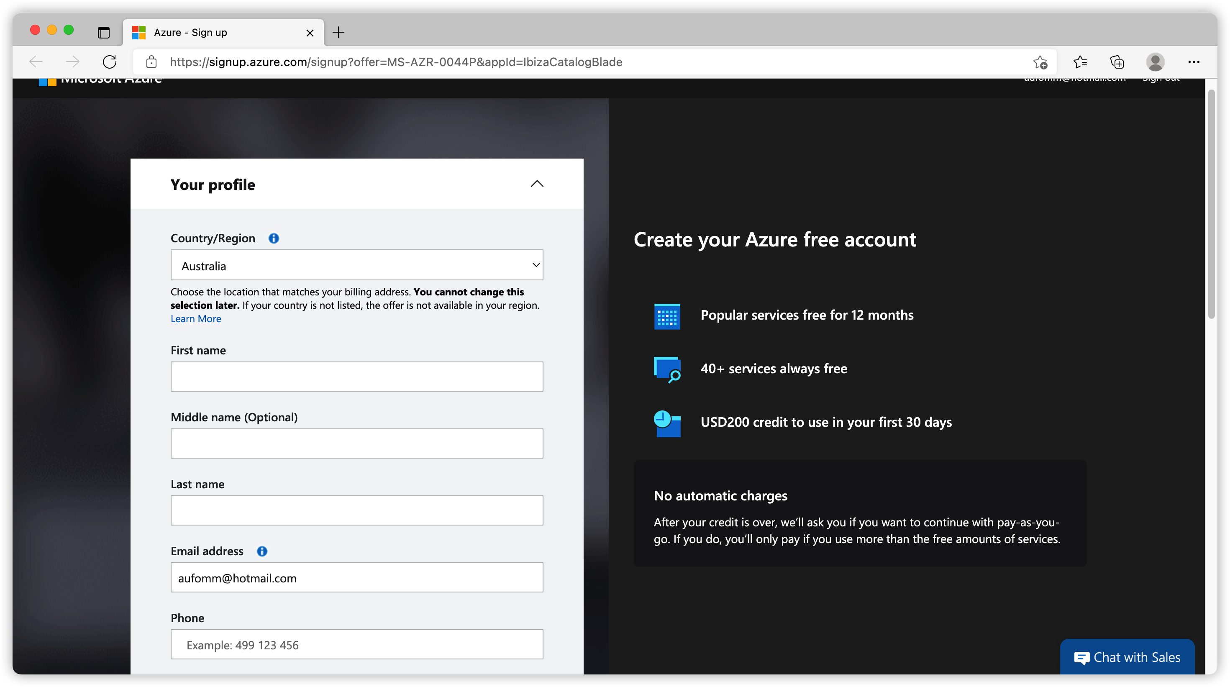Open a new tab with plus button
The image size is (1230, 687).
click(x=338, y=33)
